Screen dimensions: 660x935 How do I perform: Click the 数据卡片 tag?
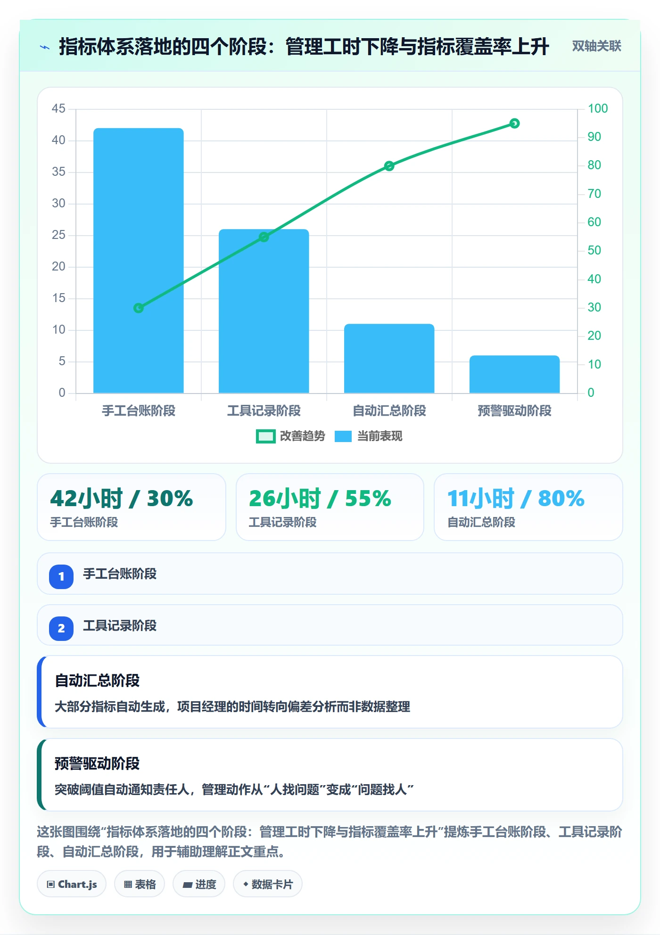(268, 884)
